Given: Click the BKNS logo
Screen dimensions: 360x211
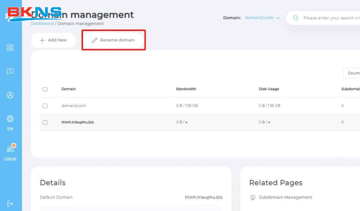Looking at the screenshot, I should point(34,13).
